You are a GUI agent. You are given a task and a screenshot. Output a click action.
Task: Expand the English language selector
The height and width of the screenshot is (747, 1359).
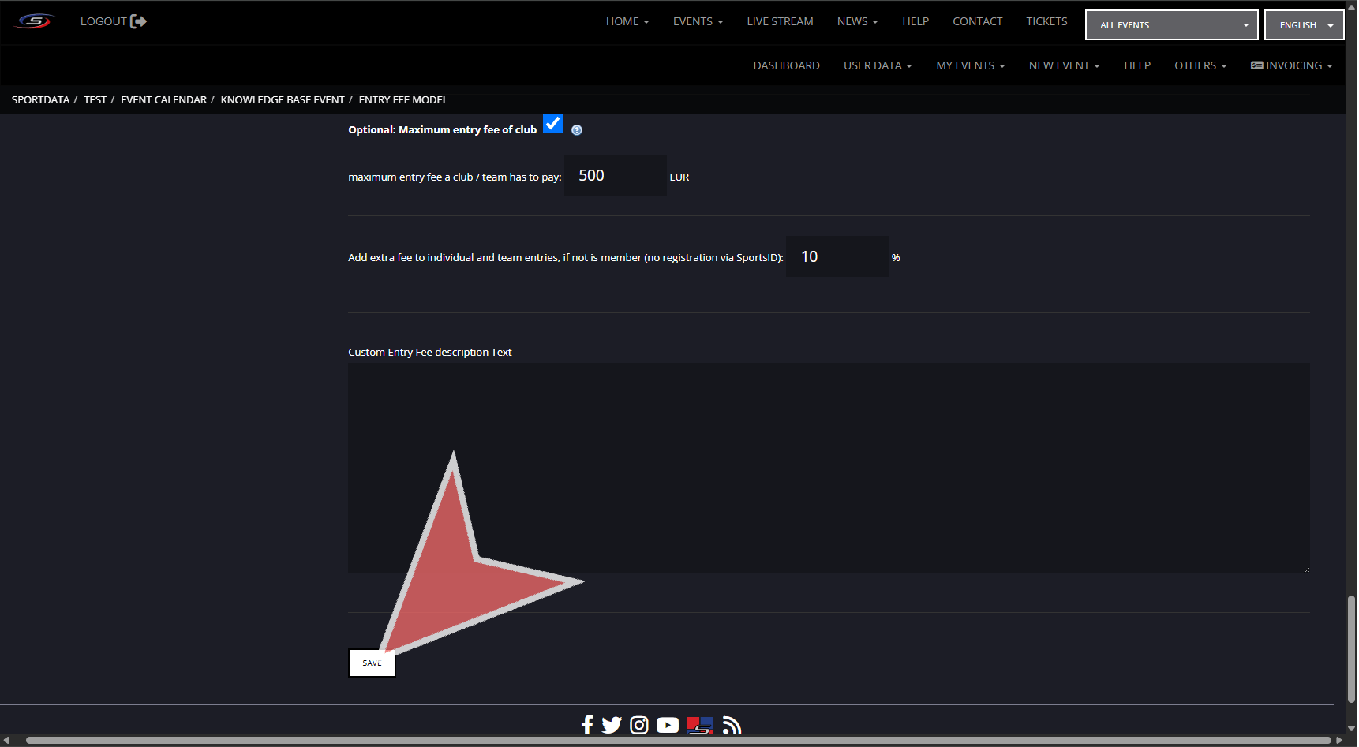pos(1303,25)
